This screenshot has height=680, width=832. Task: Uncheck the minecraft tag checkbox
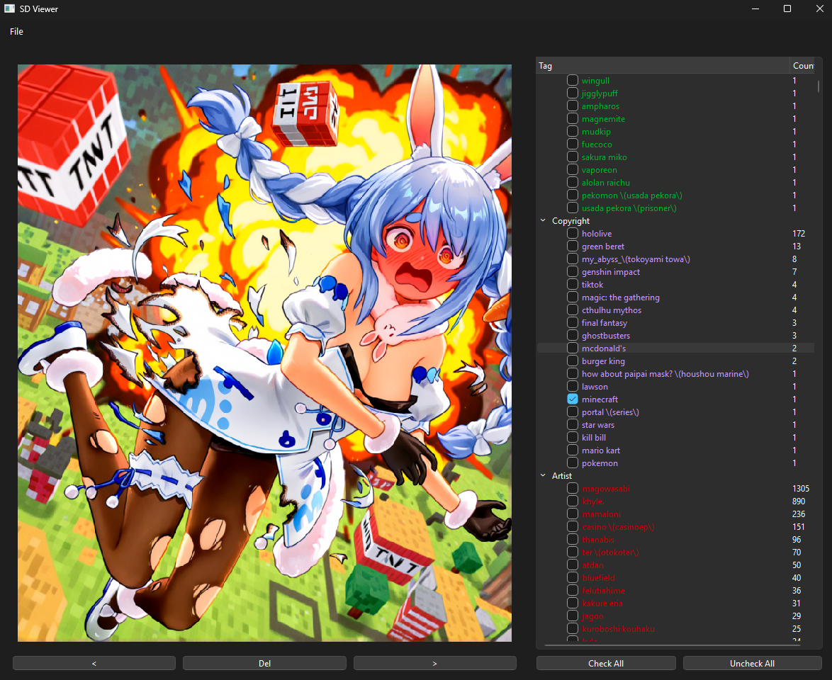point(573,399)
